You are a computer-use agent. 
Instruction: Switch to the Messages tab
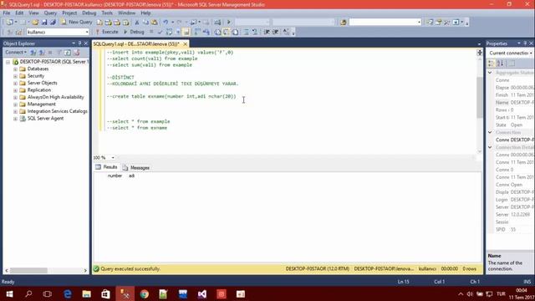pyautogui.click(x=136, y=167)
